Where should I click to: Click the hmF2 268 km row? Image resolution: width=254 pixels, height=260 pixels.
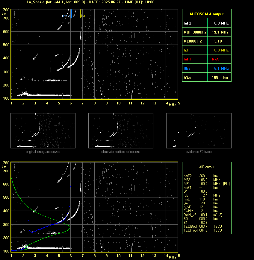[201, 176]
